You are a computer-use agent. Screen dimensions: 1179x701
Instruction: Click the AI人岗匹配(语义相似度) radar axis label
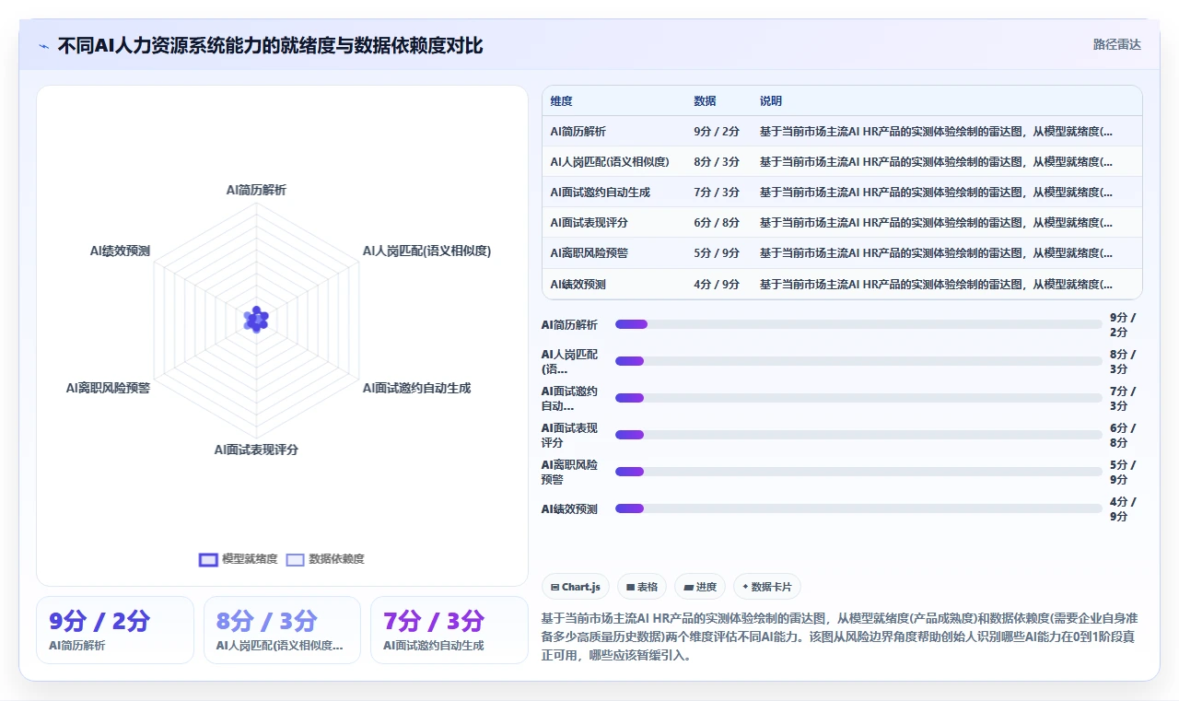(426, 251)
